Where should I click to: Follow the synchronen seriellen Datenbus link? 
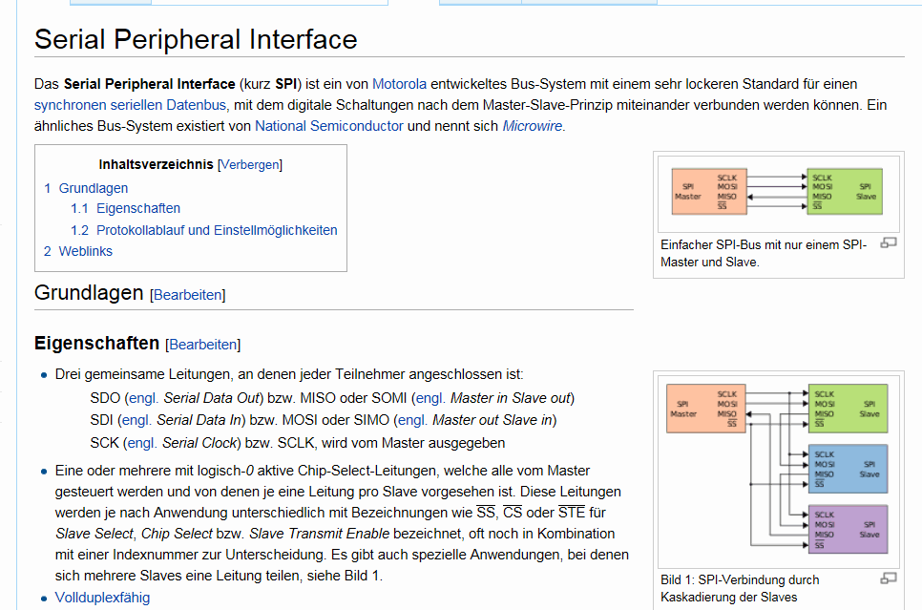[x=130, y=105]
